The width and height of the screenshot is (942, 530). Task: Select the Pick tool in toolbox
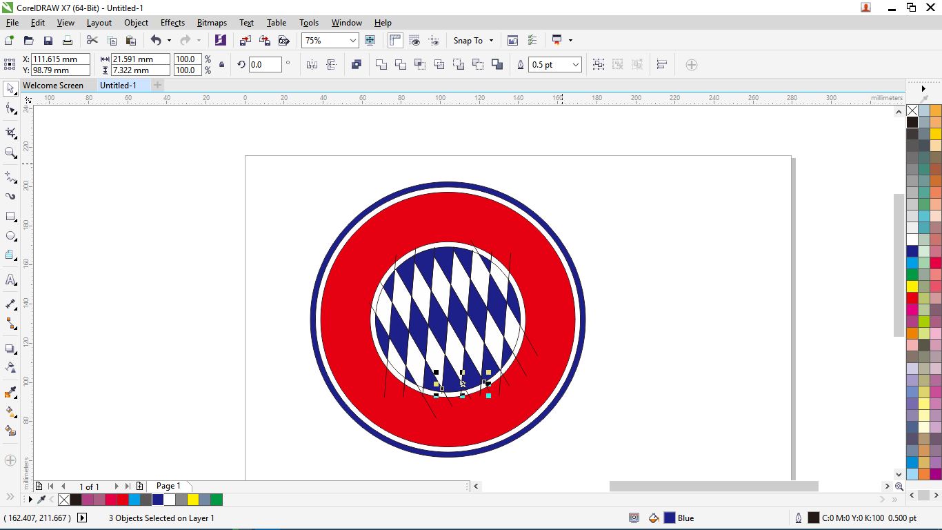(x=10, y=88)
